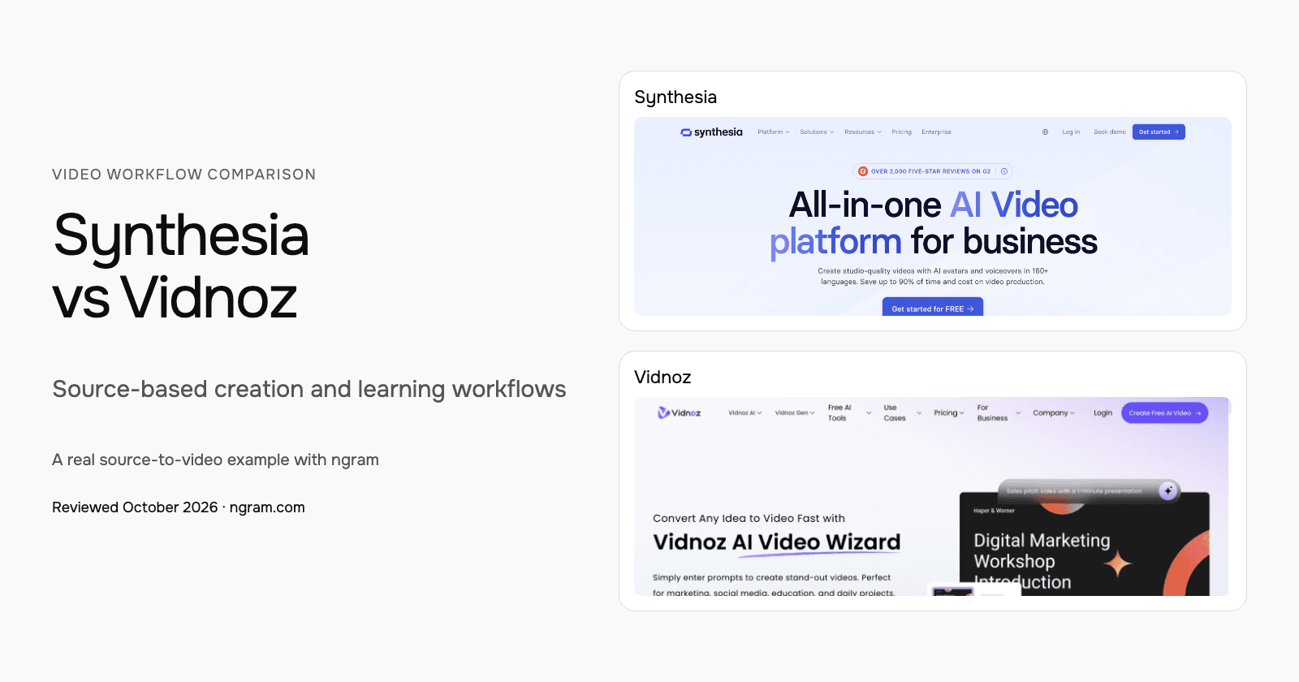Image resolution: width=1299 pixels, height=682 pixels.
Task: Click 'Simply enter prompts to create' description
Action: pos(774,585)
